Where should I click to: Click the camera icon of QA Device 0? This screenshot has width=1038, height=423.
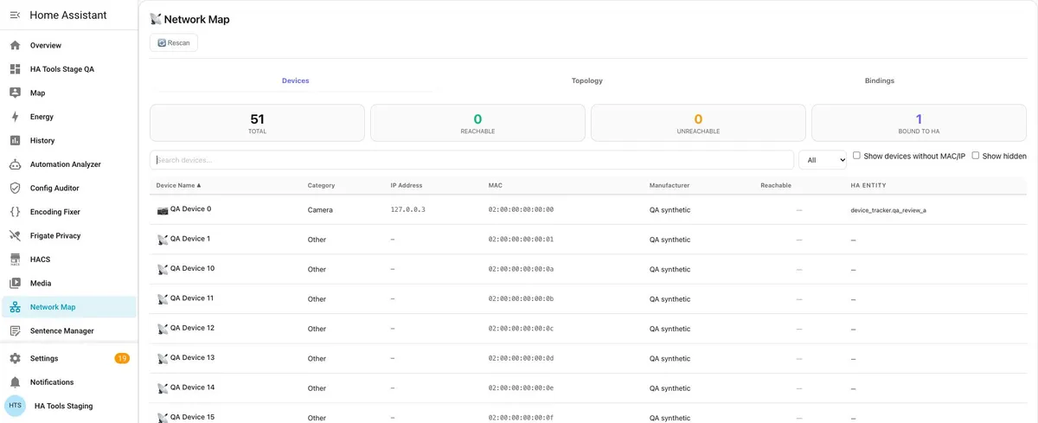pos(163,210)
